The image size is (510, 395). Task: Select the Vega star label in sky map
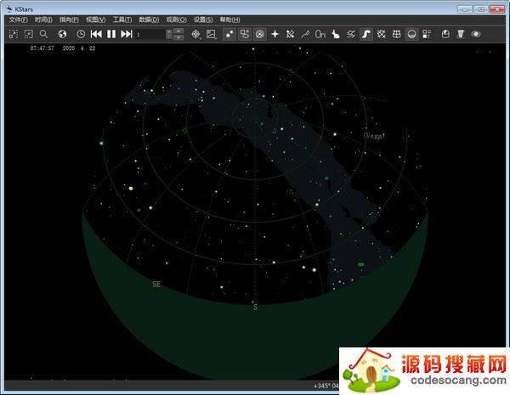click(x=373, y=136)
